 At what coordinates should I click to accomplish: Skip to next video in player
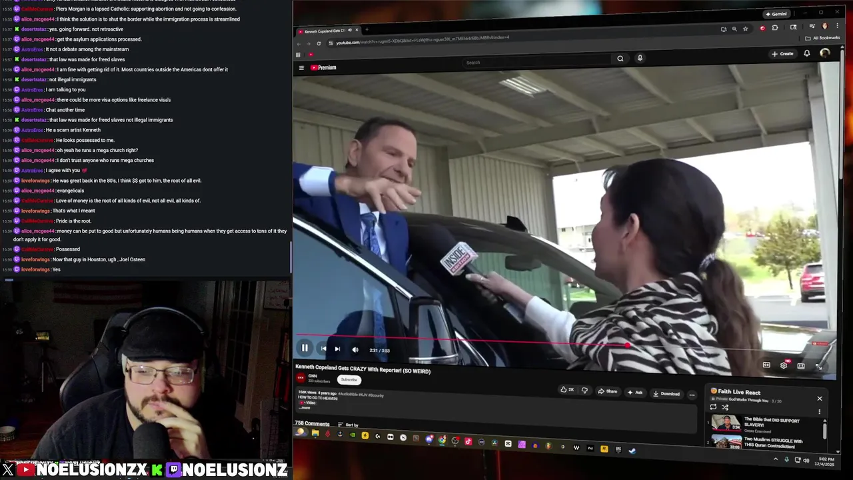pos(337,349)
